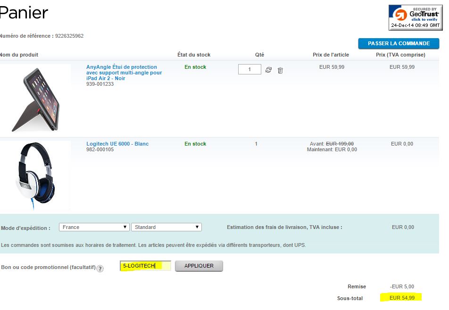Click the Remise discount amount -EUR 5,00

click(402, 286)
